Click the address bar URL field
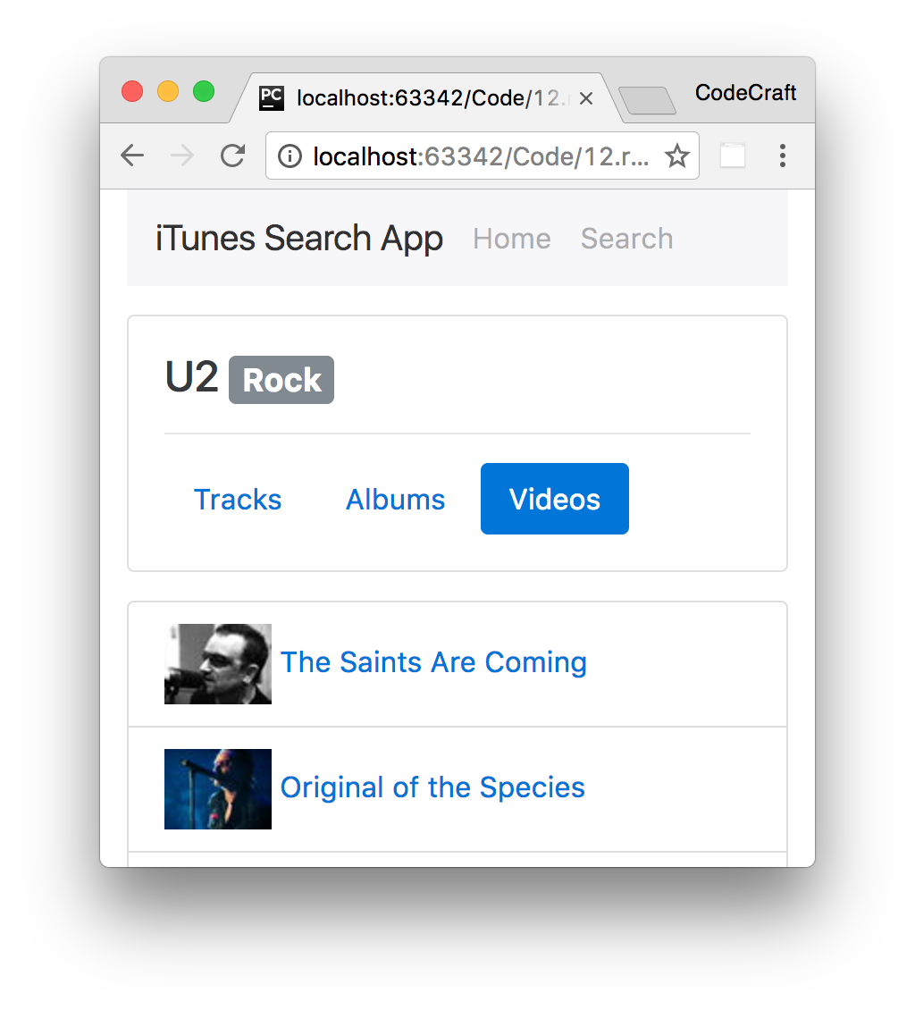The image size is (915, 1010). click(482, 156)
